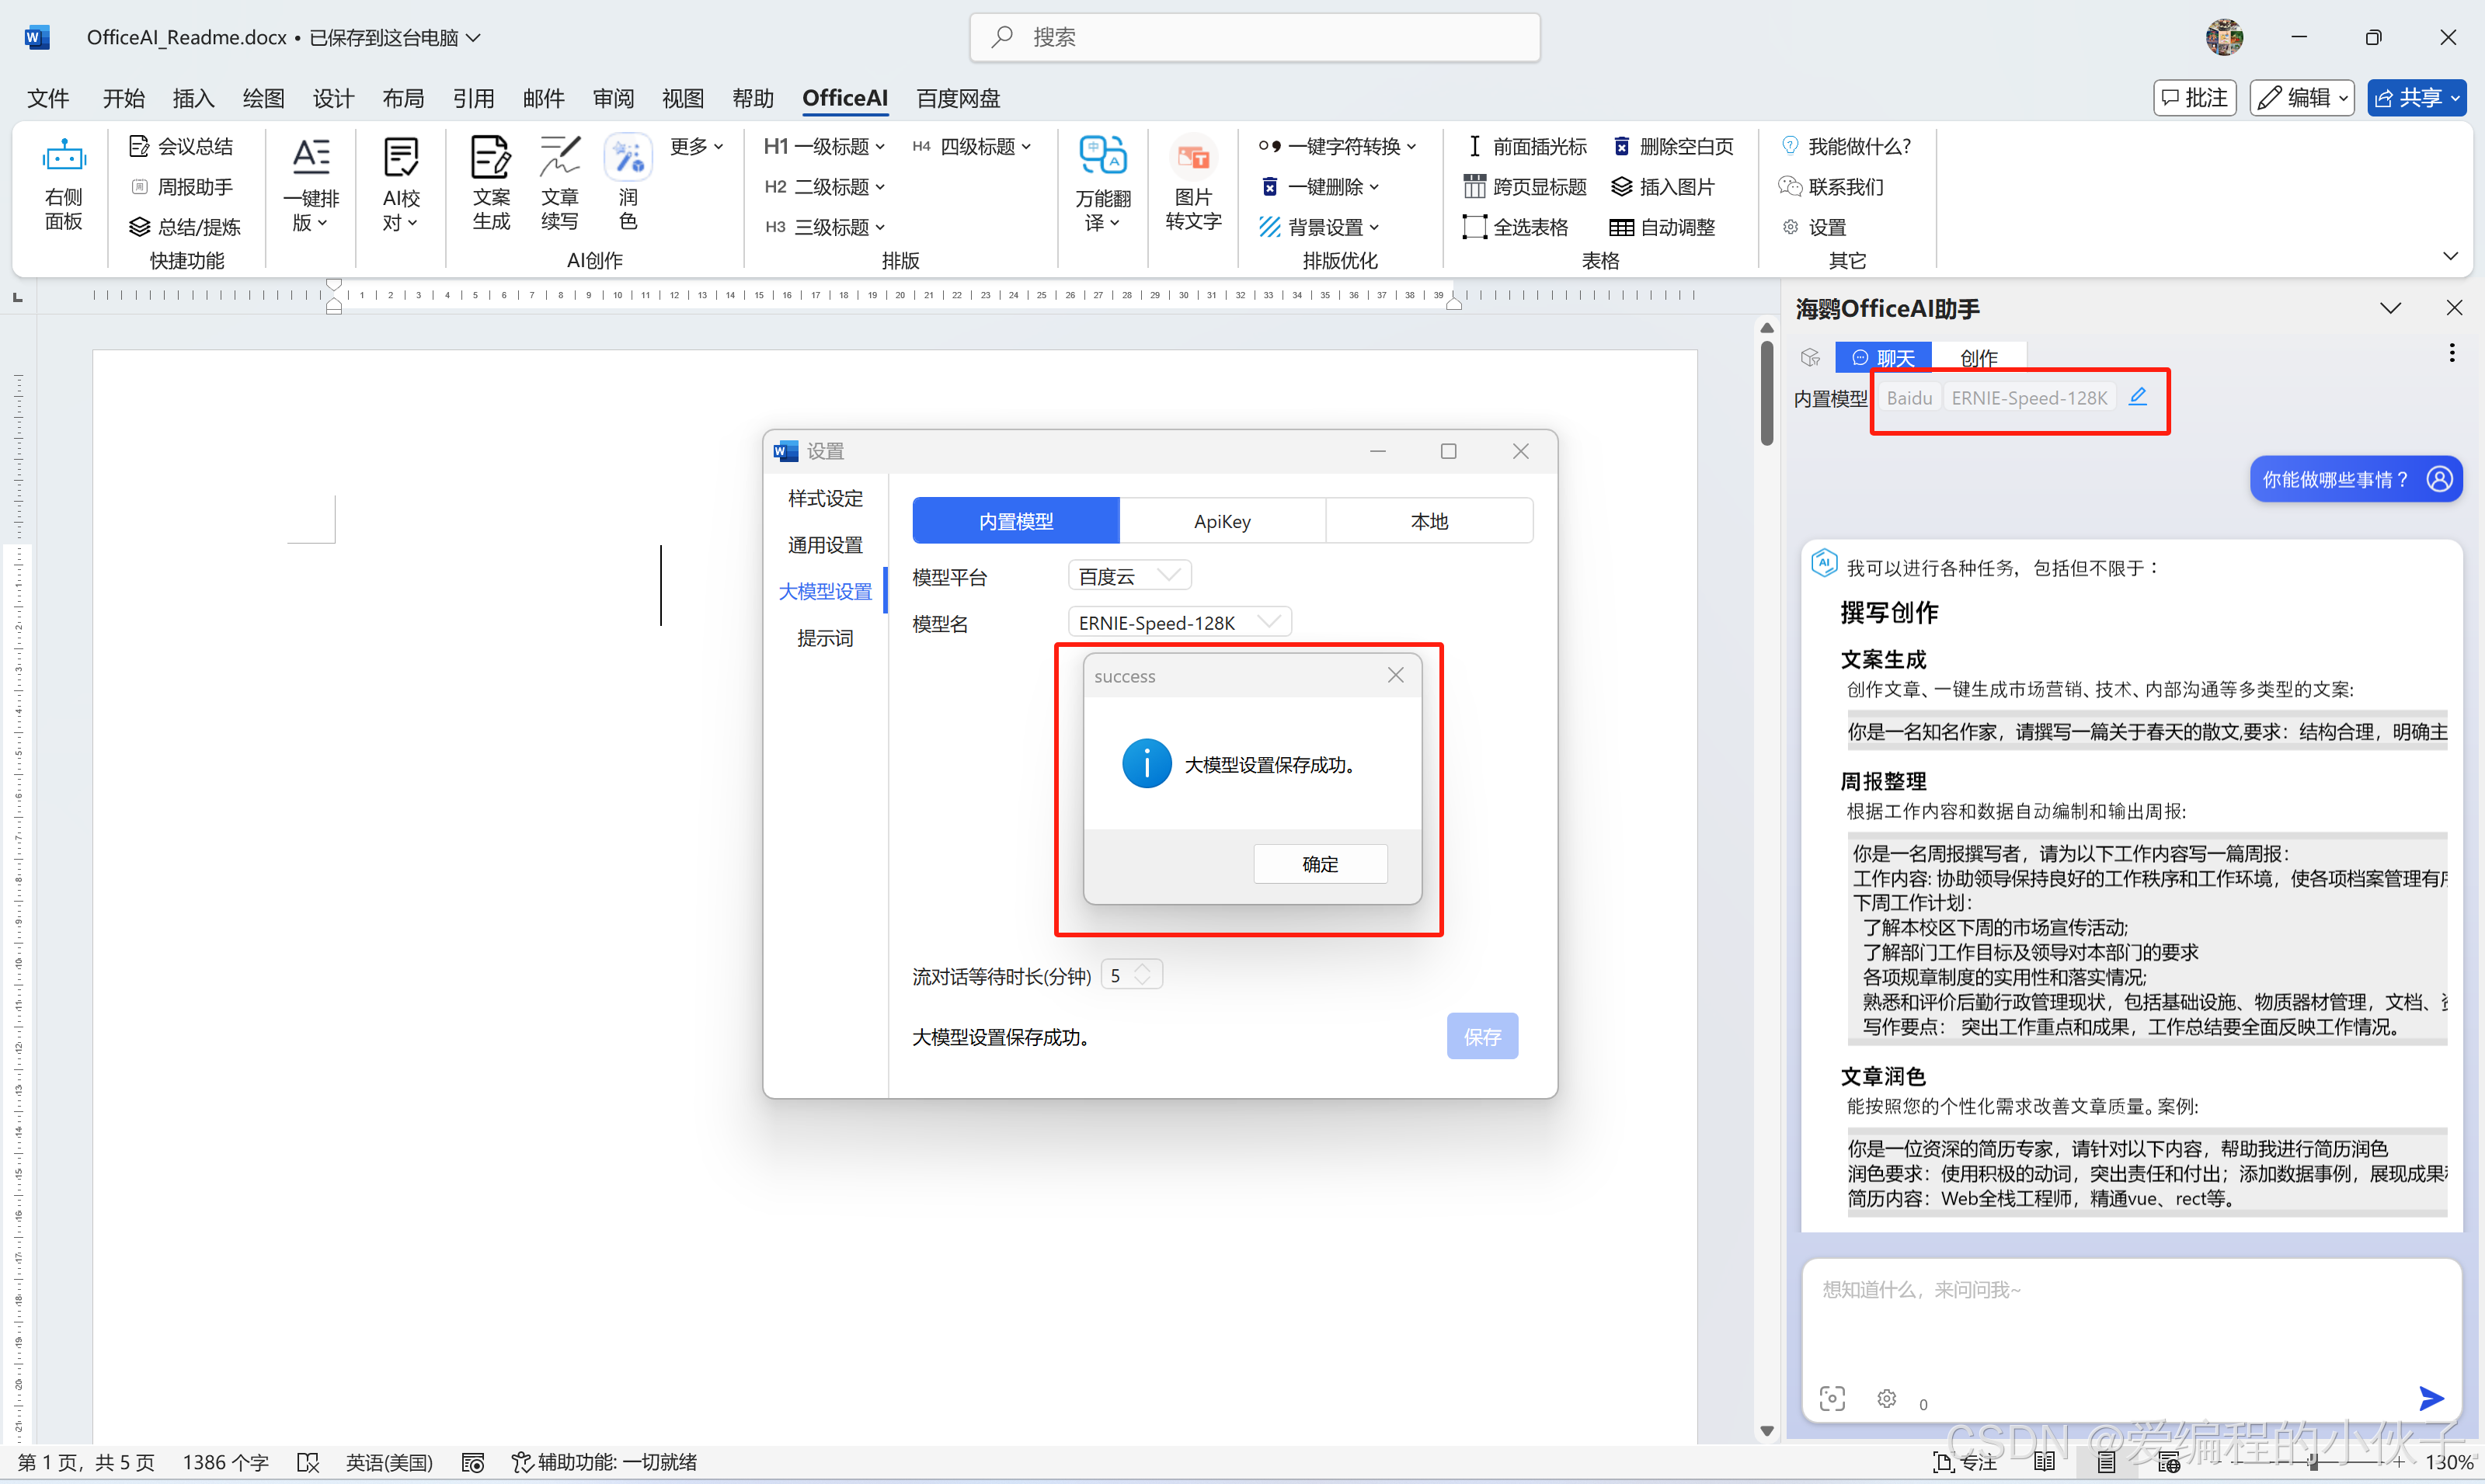Expand the 一级标题 H1 dropdown
2485x1484 pixels.
pos(880,147)
